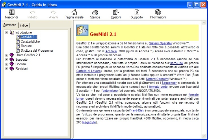208x140 pixels.
Task: Open the Cartelle di Lavoro link
Action: pos(88,71)
